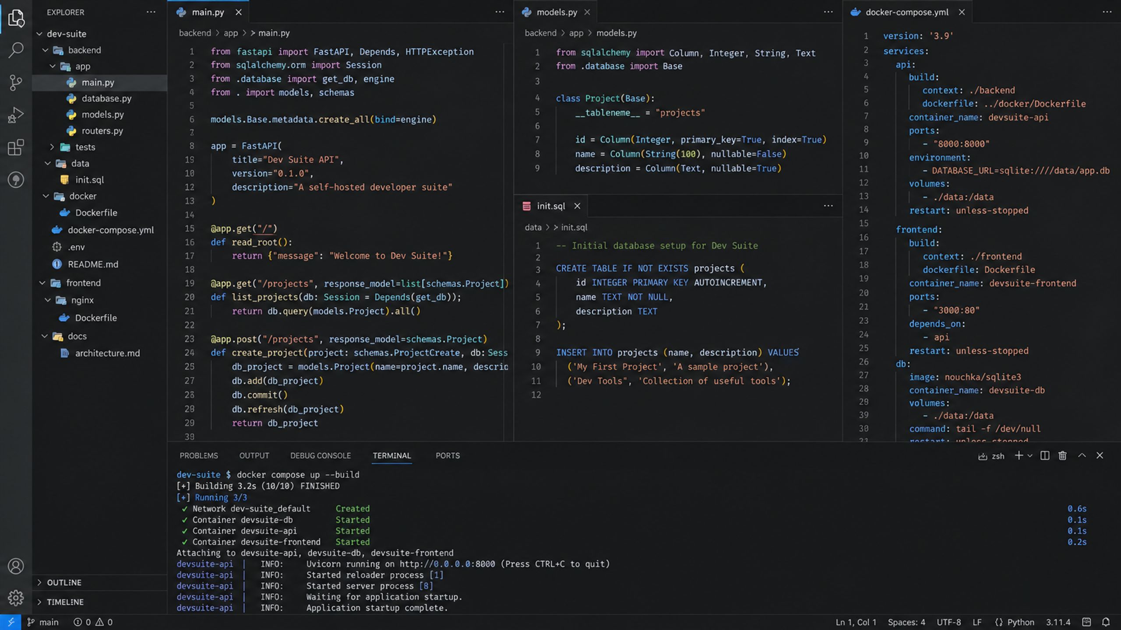
Task: Click the main branch indicator in status bar
Action: pyautogui.click(x=42, y=622)
